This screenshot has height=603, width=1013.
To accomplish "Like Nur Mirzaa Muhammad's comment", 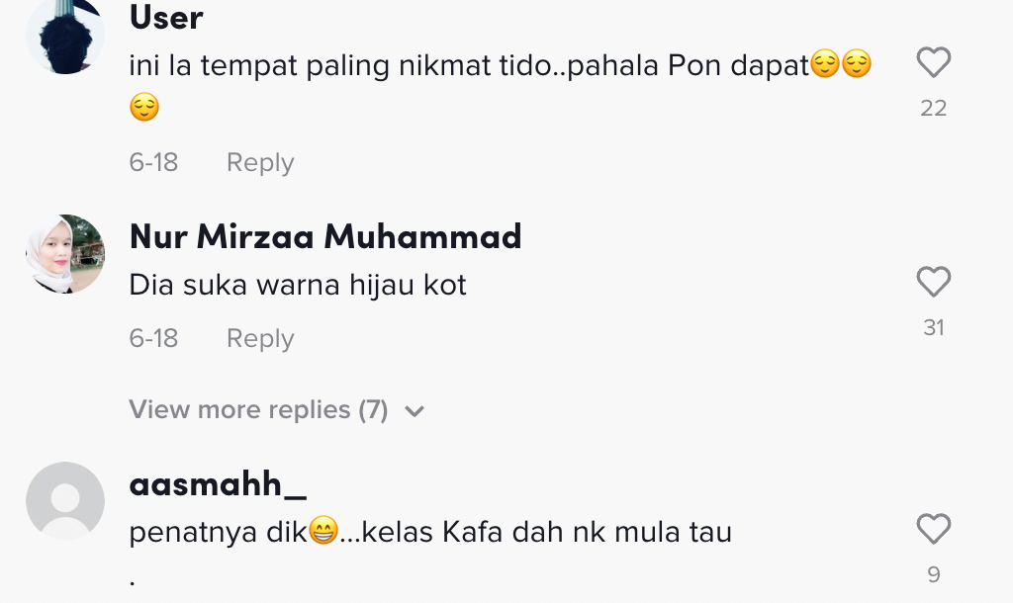I will click(933, 283).
